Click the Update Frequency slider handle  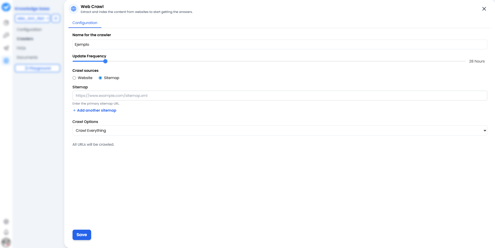click(x=105, y=61)
